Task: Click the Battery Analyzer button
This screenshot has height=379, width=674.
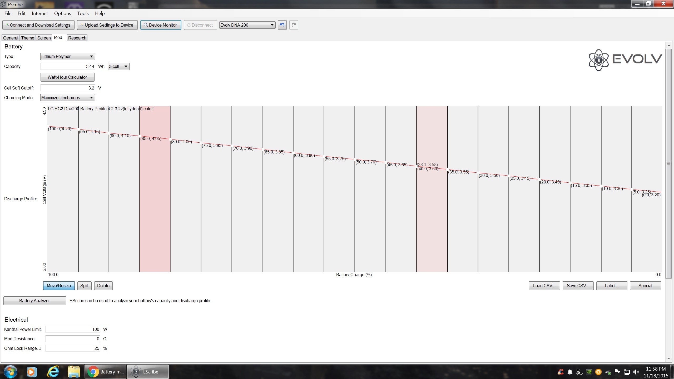Action: (x=34, y=301)
